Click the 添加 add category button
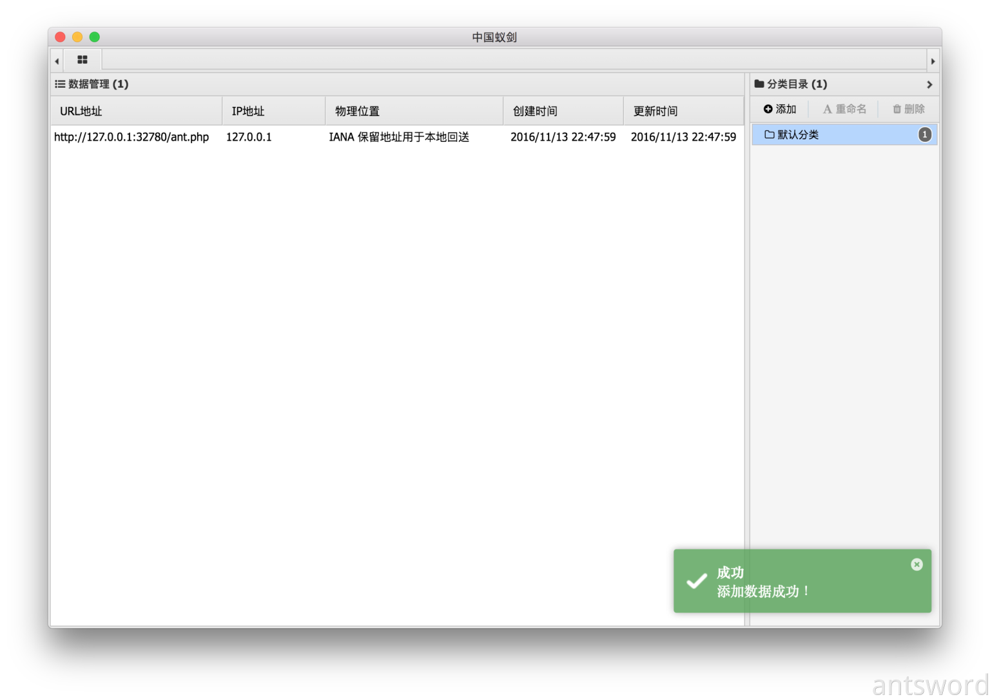 point(780,109)
